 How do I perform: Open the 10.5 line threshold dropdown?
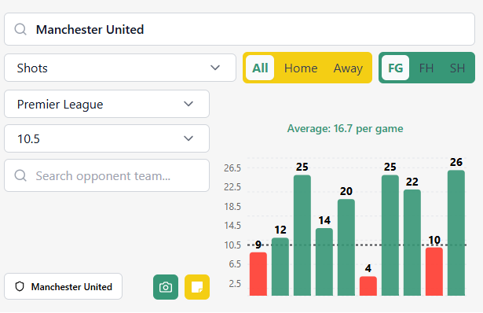coord(107,138)
